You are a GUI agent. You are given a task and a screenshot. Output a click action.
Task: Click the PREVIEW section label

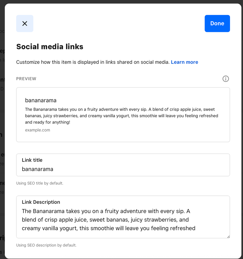pyautogui.click(x=26, y=79)
